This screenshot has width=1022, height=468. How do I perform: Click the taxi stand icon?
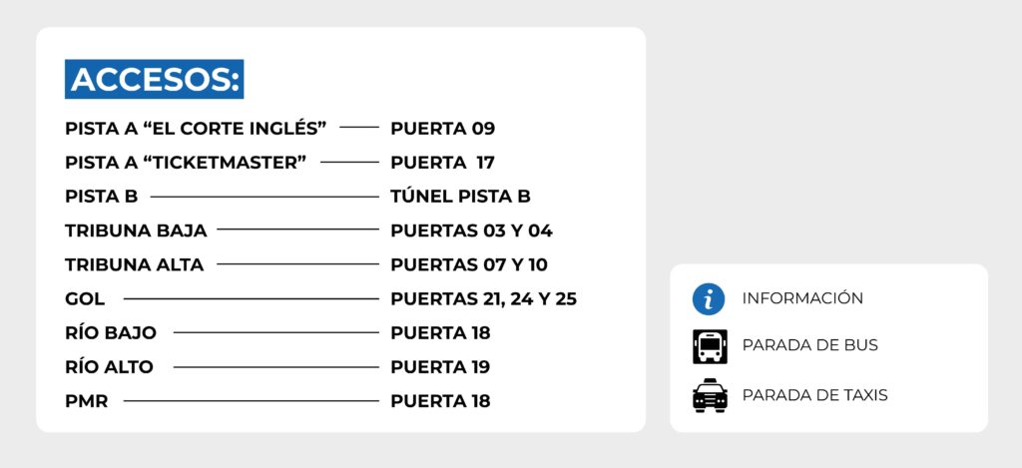(710, 395)
